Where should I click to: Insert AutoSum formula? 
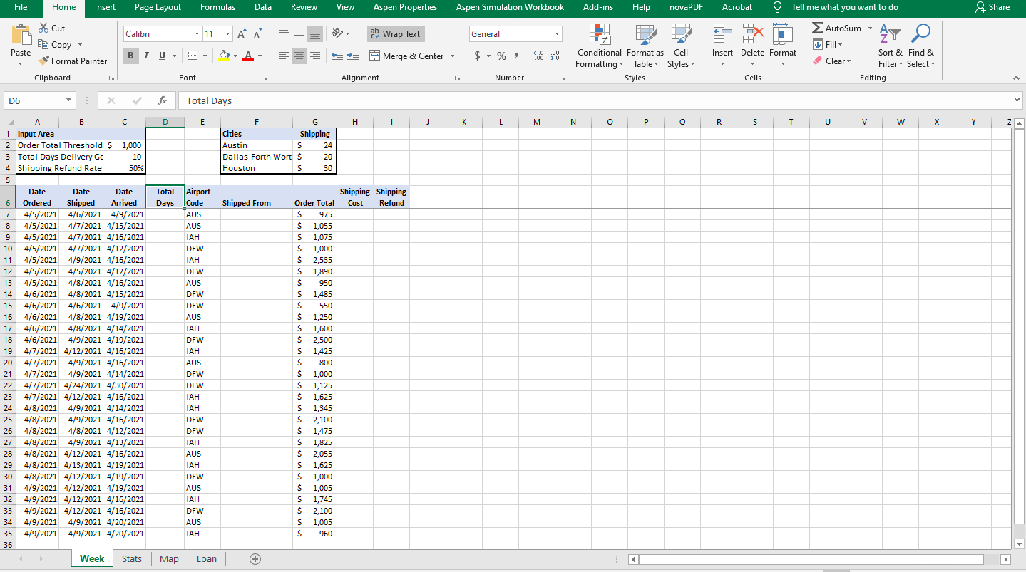pyautogui.click(x=836, y=28)
